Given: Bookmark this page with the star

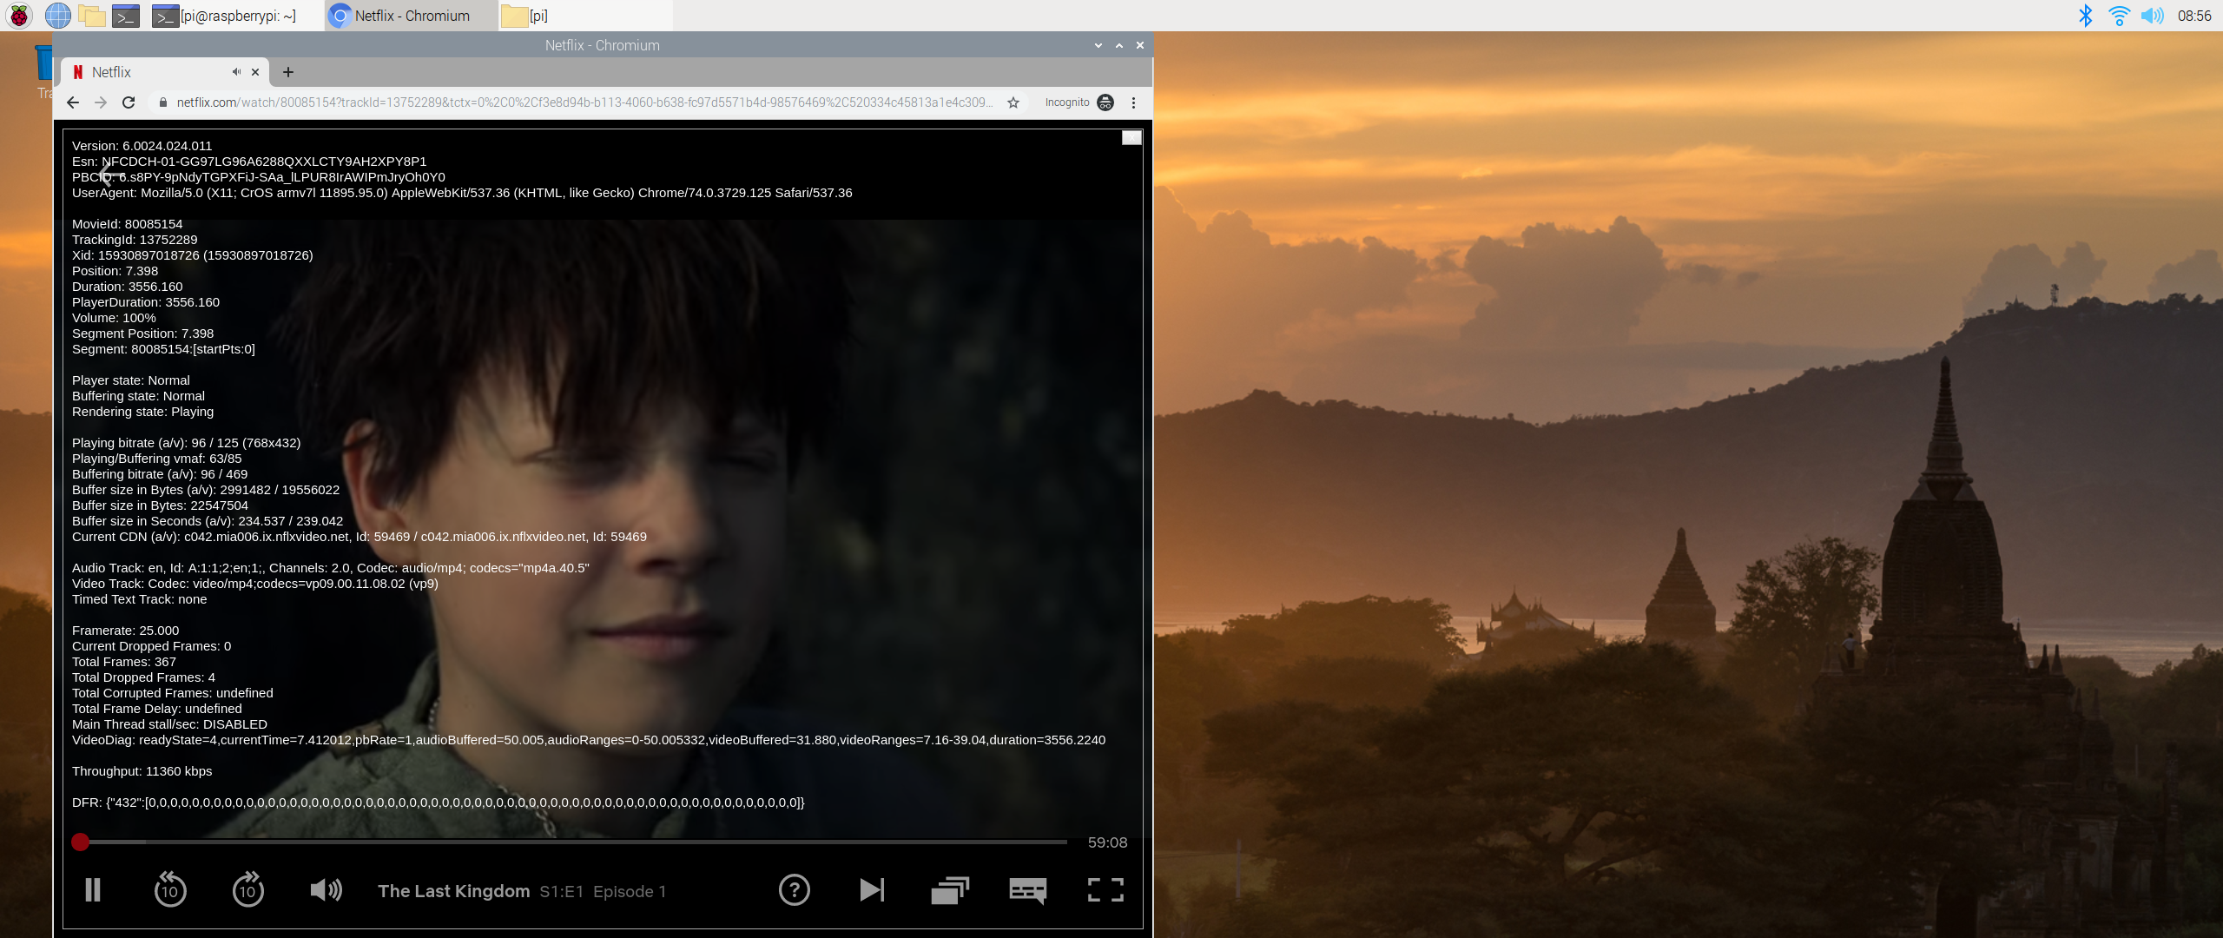Looking at the screenshot, I should (x=1013, y=102).
